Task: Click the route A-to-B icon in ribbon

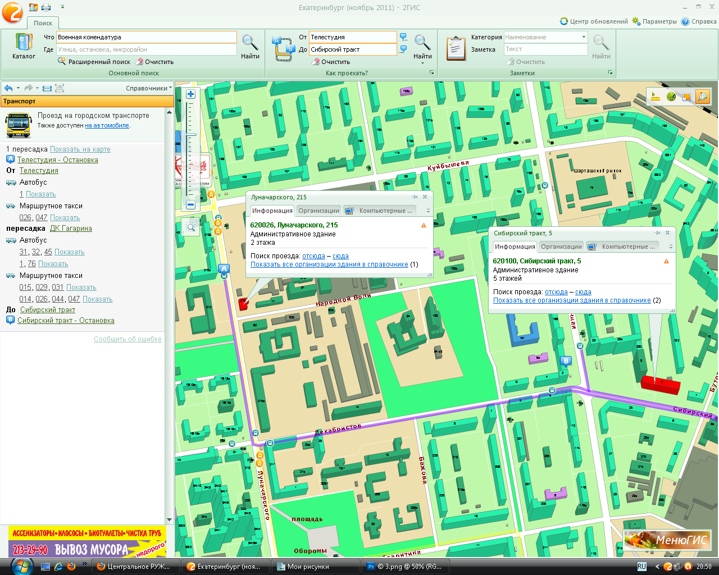Action: point(283,49)
